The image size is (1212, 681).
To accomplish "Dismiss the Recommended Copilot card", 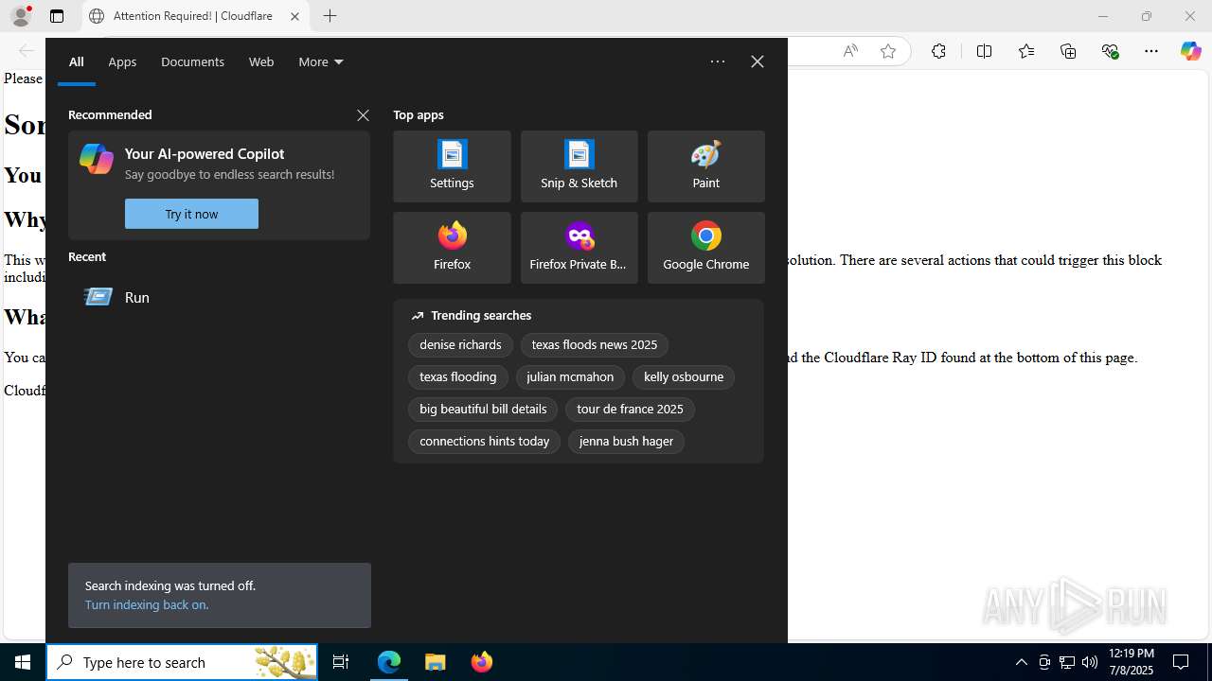I will point(363,115).
